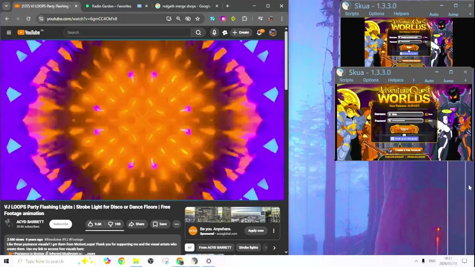Viewport: 475px width, 267px height.
Task: Open Chrome media controls icon
Action: coord(261,19)
